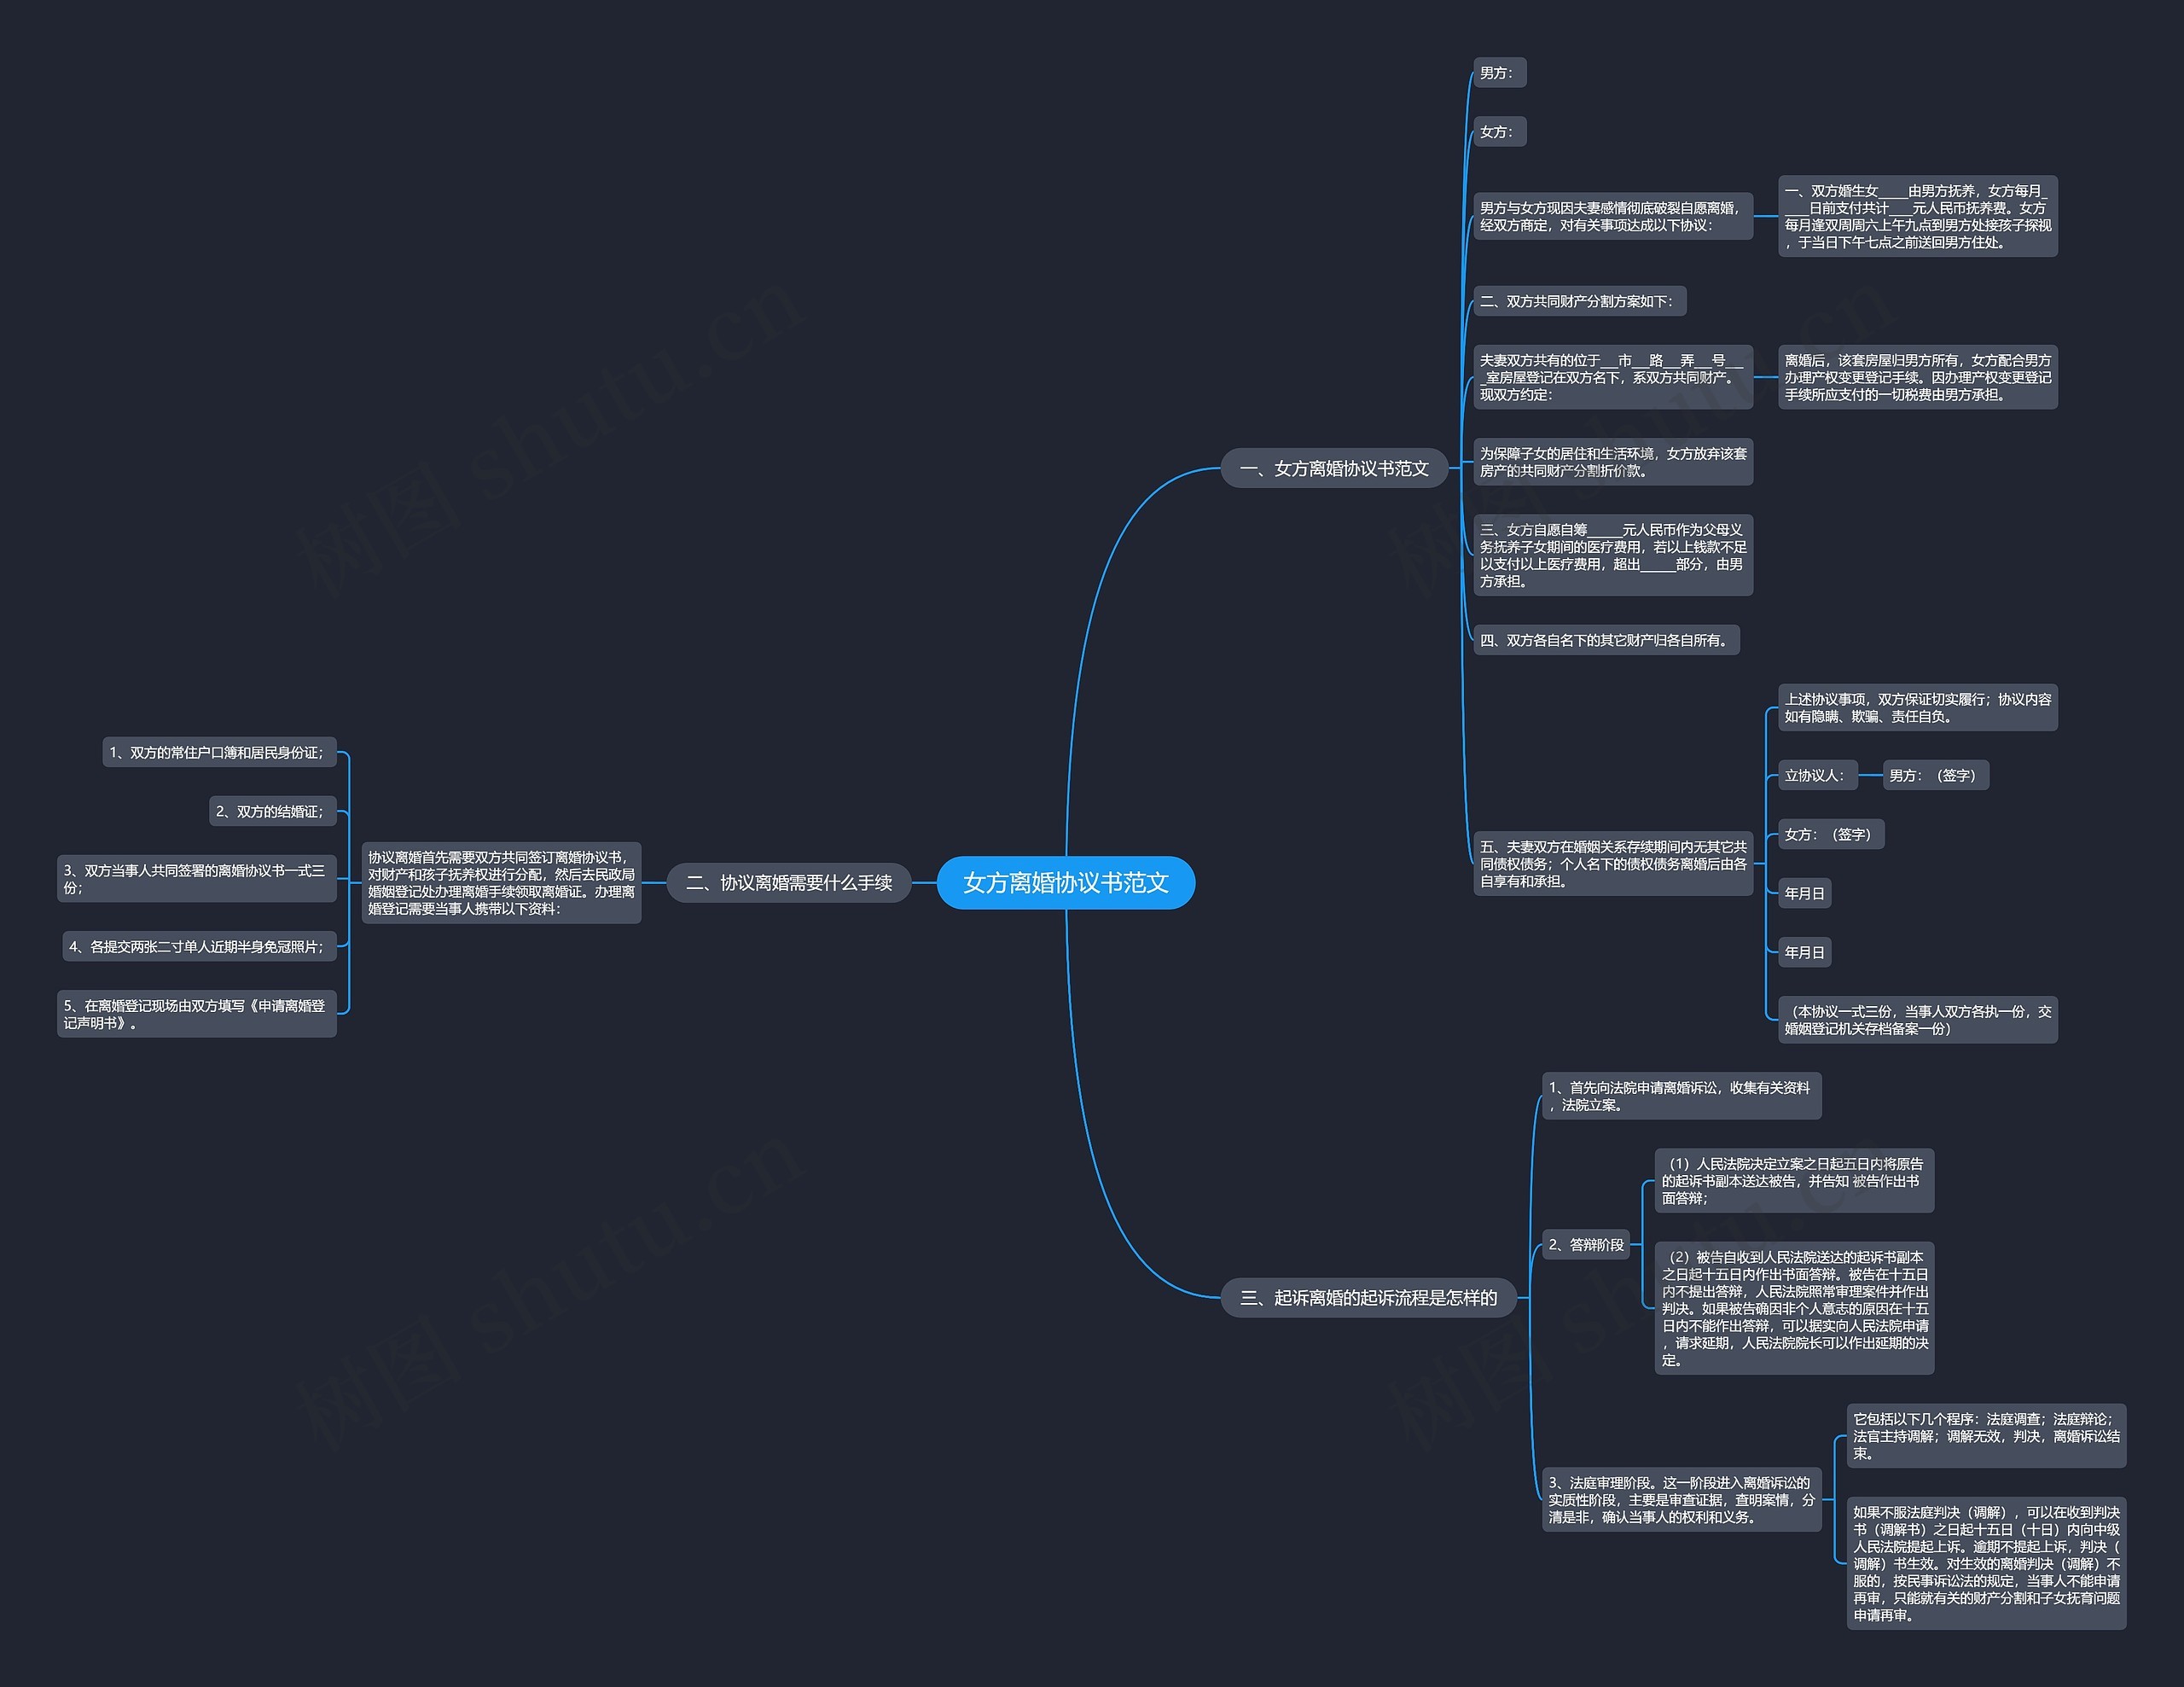Click node 如果不服法庭判决（调解）
The width and height of the screenshot is (2184, 1687).
(1986, 1563)
